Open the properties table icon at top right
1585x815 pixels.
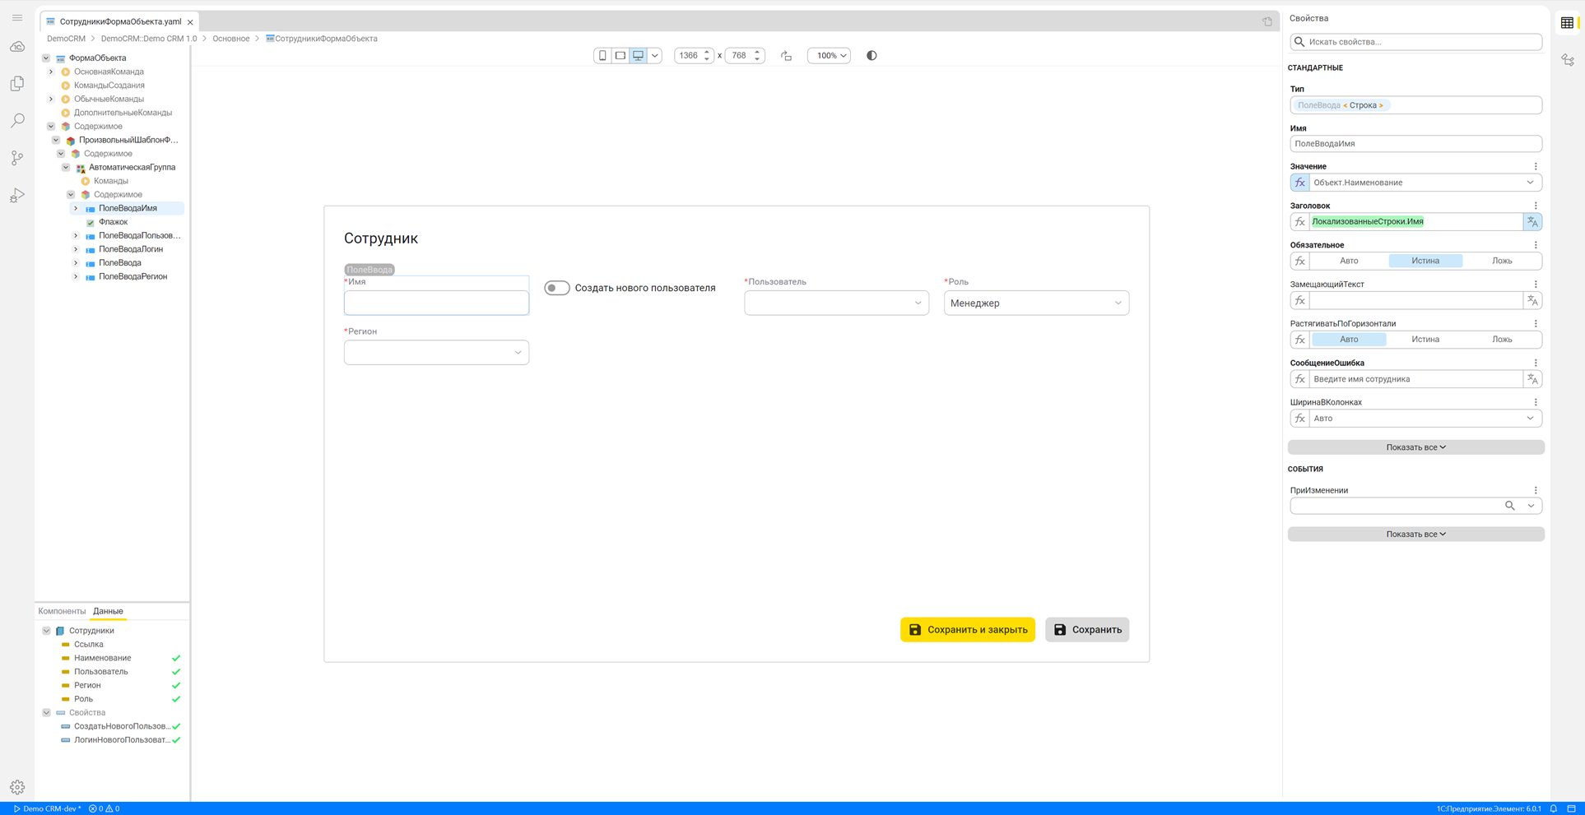point(1567,22)
